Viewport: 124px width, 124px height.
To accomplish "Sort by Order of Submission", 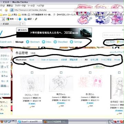I will coord(50,60).
